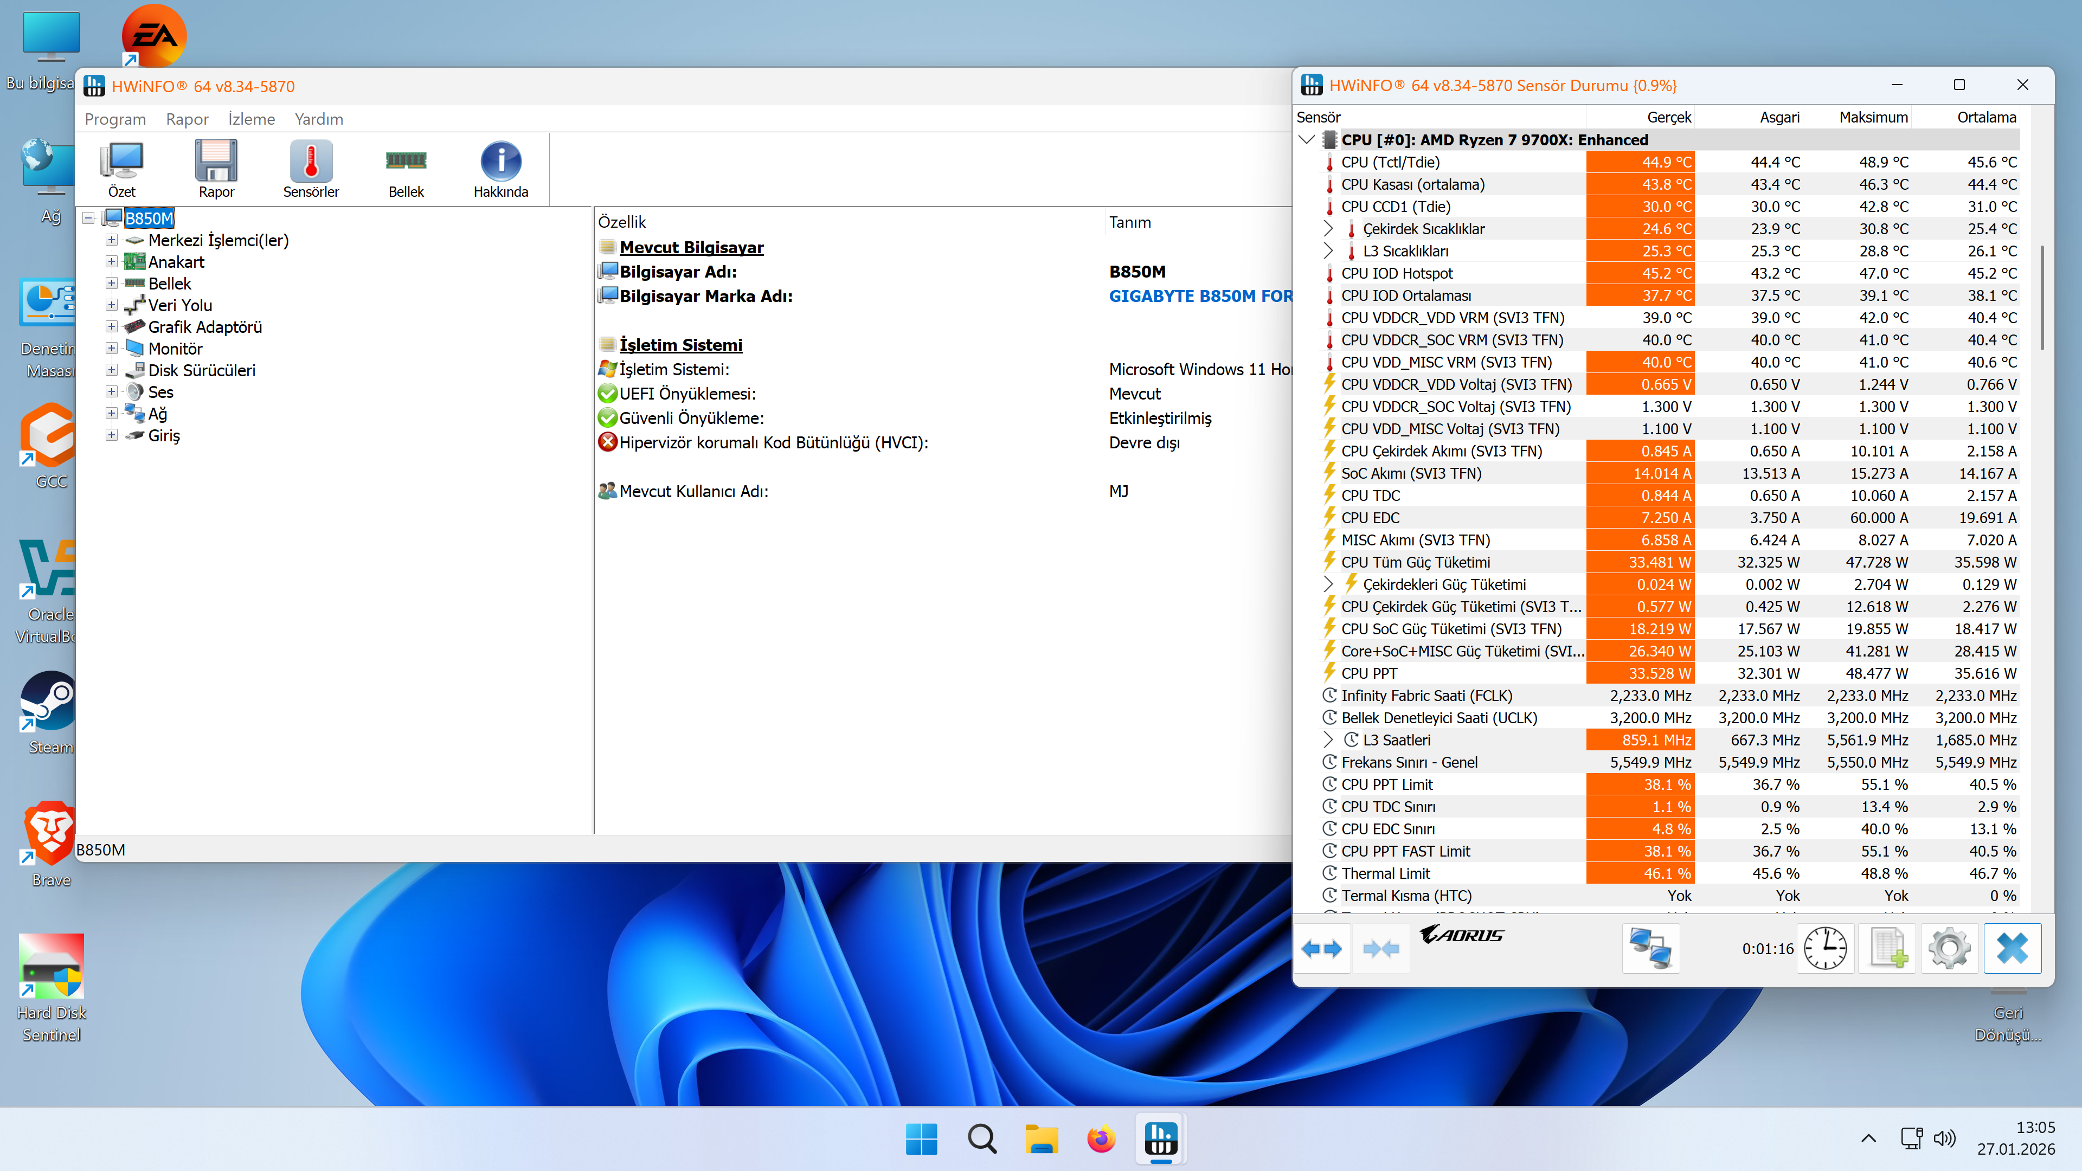Click the expand layout blue arrows icon

pos(1322,949)
